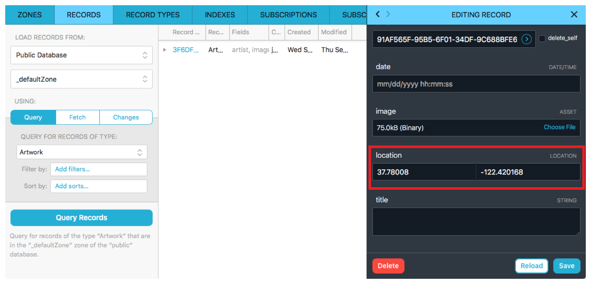Click the red Delete button
591x284 pixels.
point(388,266)
